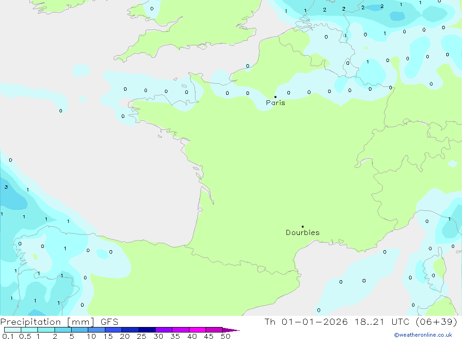Click the Paris city label
462x339 pixels.
coord(275,103)
